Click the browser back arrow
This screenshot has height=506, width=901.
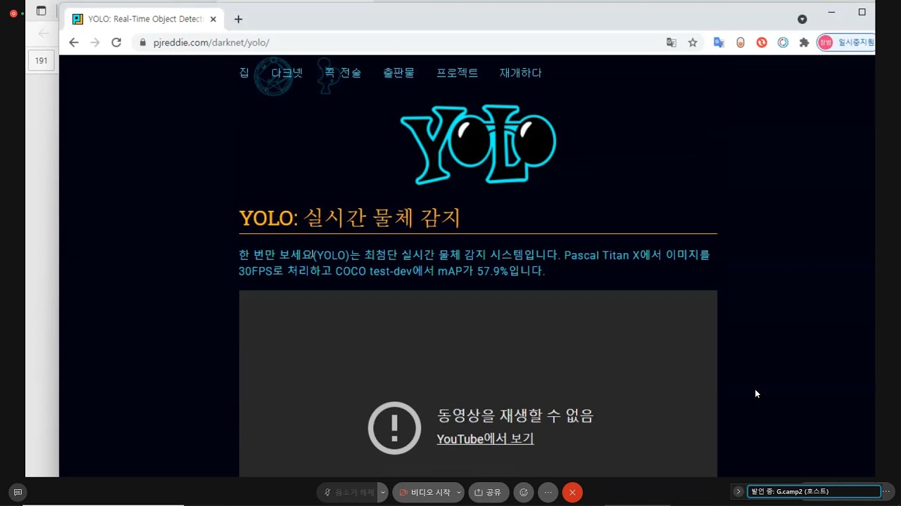(74, 42)
